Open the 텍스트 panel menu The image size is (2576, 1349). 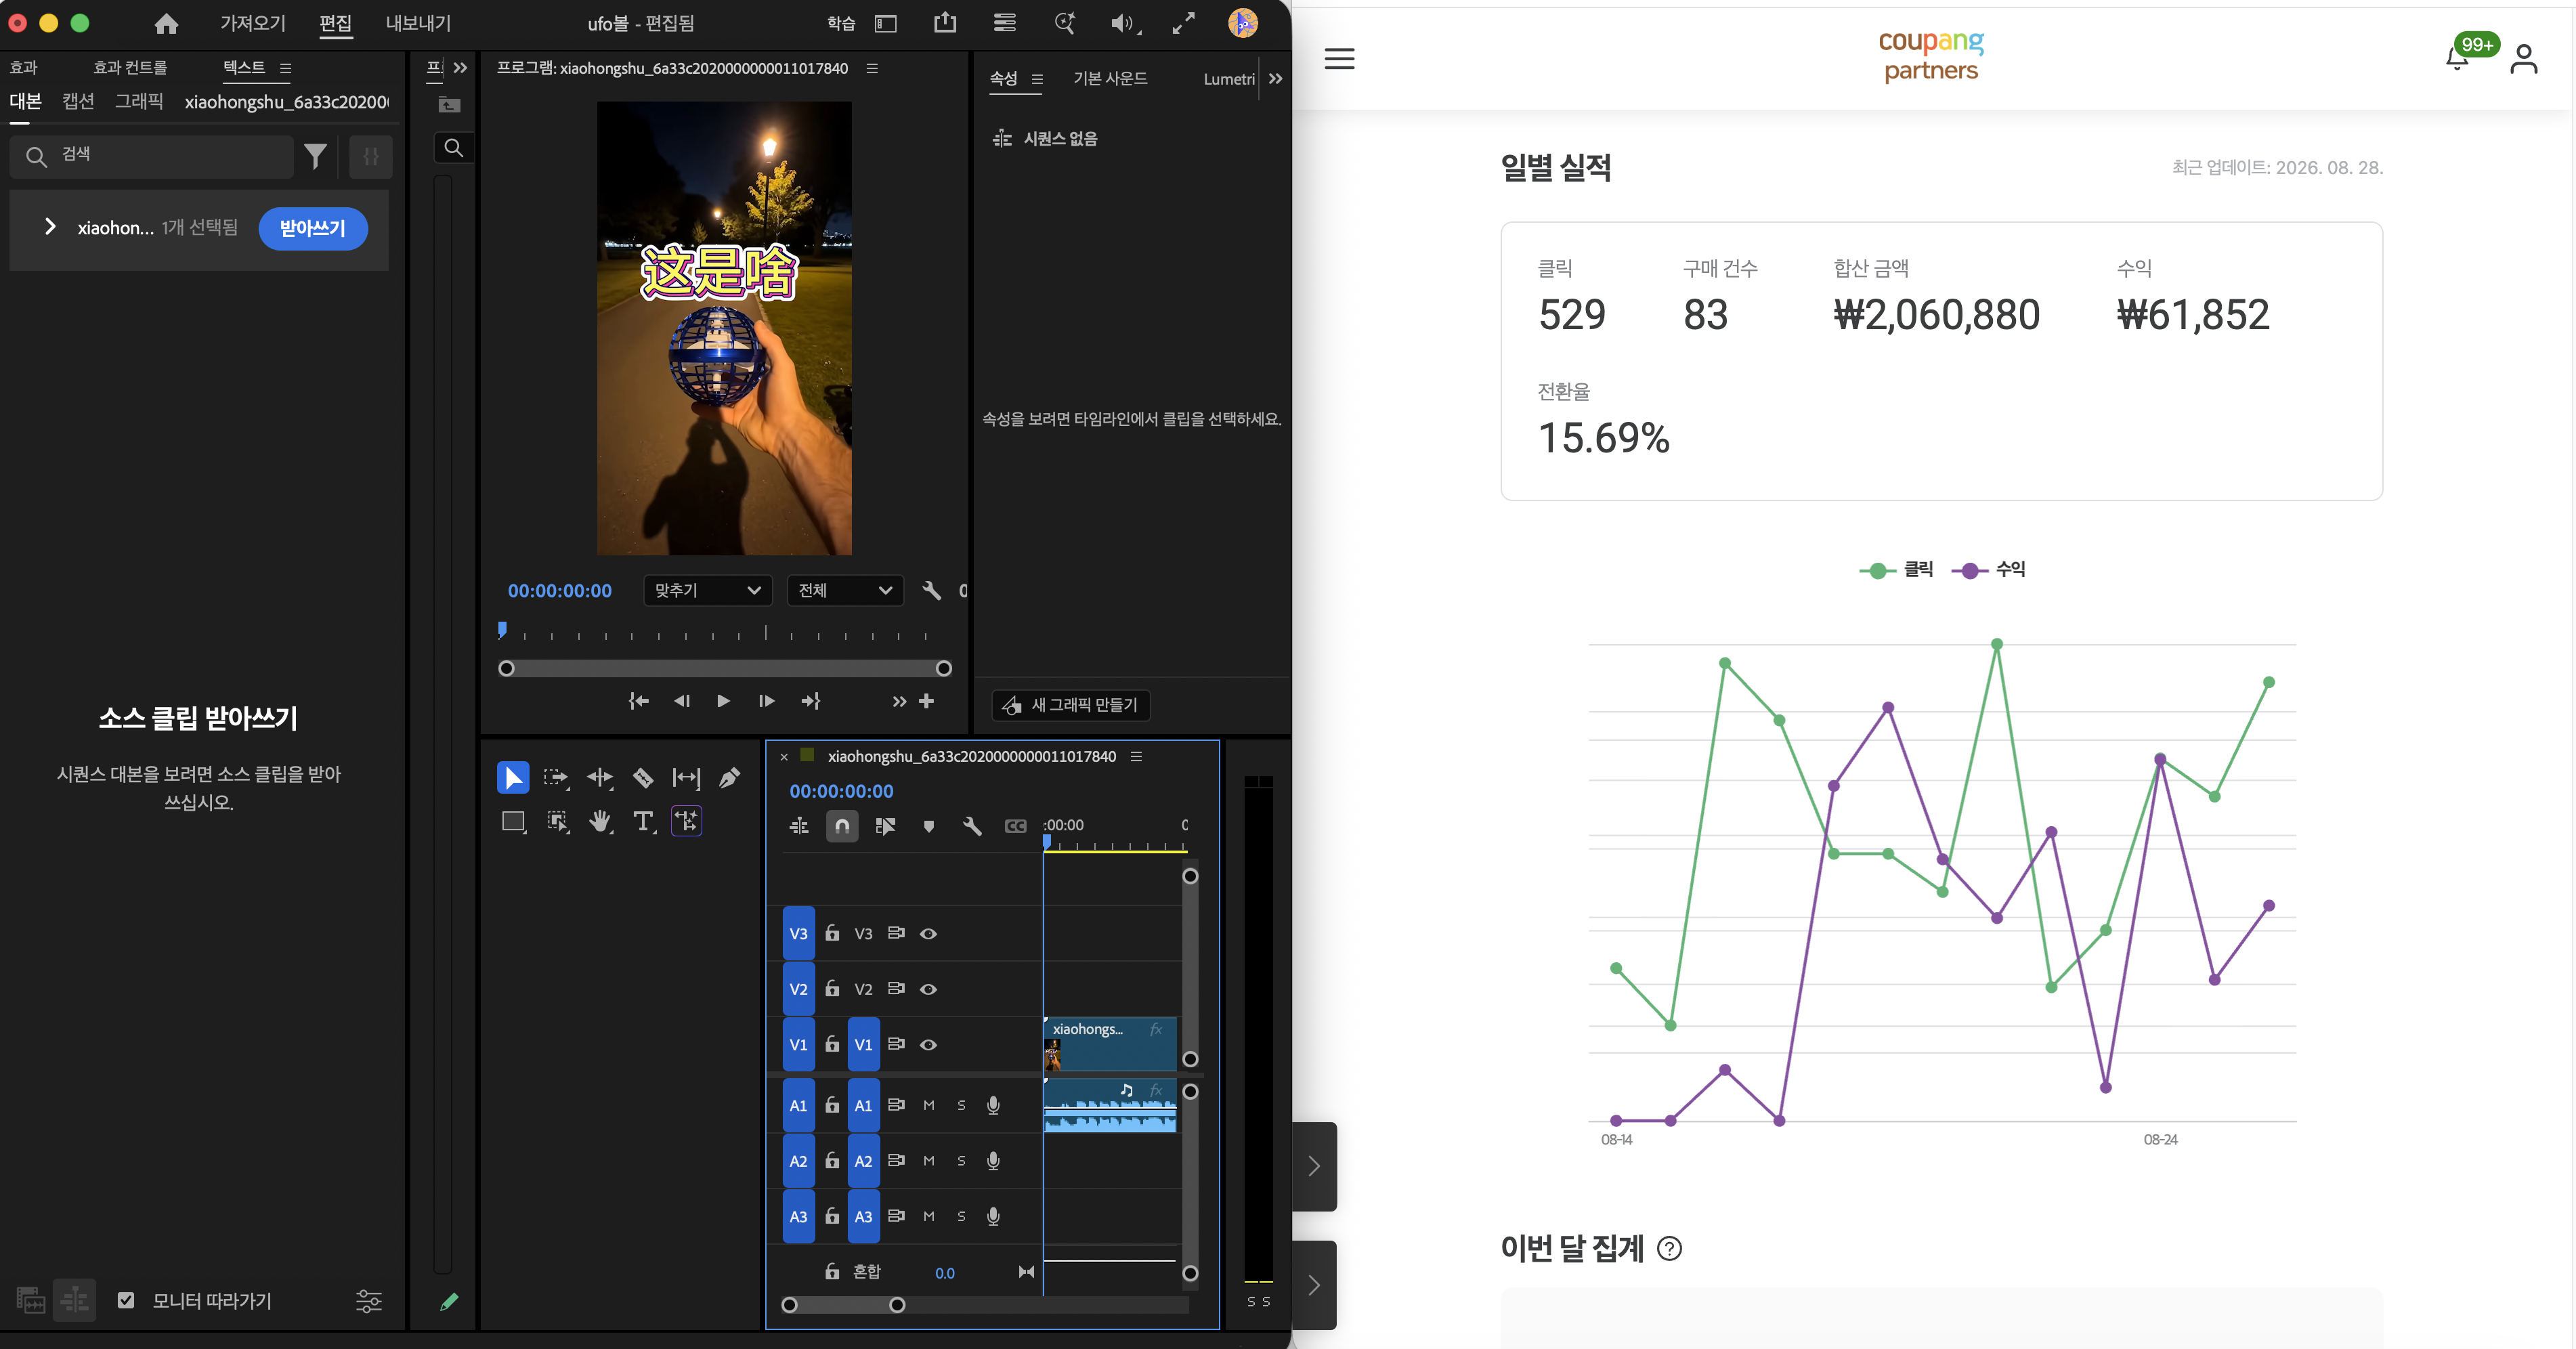pos(286,68)
